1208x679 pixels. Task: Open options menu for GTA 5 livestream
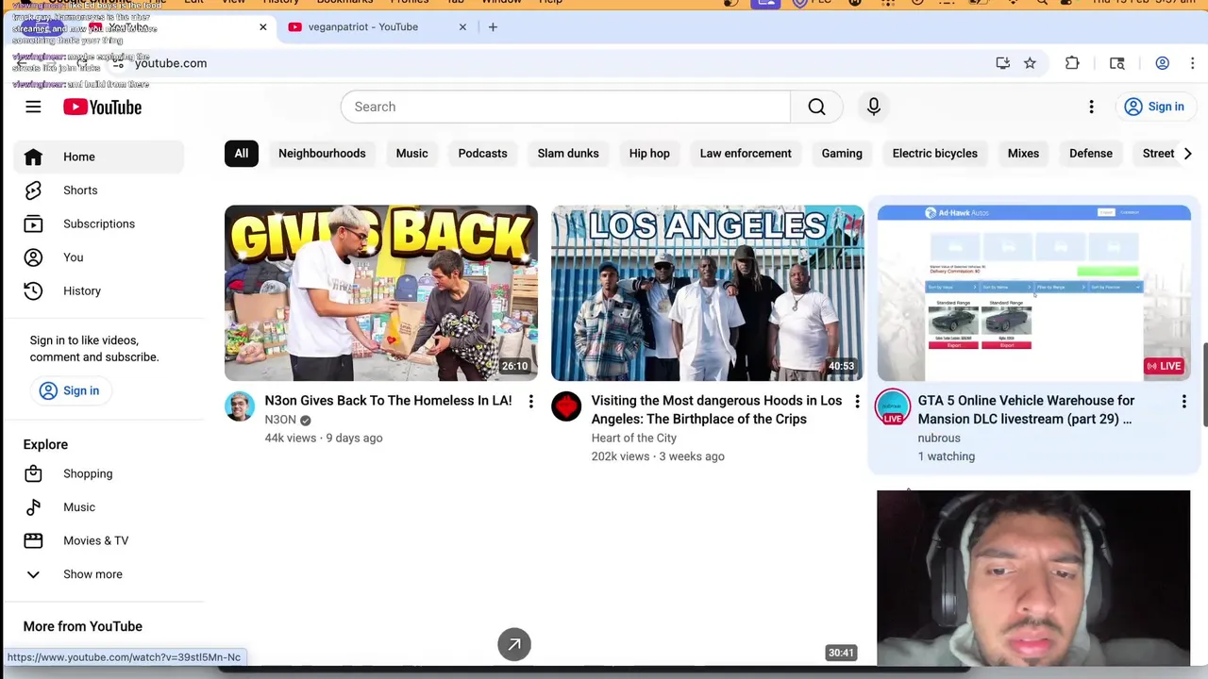tap(1183, 403)
